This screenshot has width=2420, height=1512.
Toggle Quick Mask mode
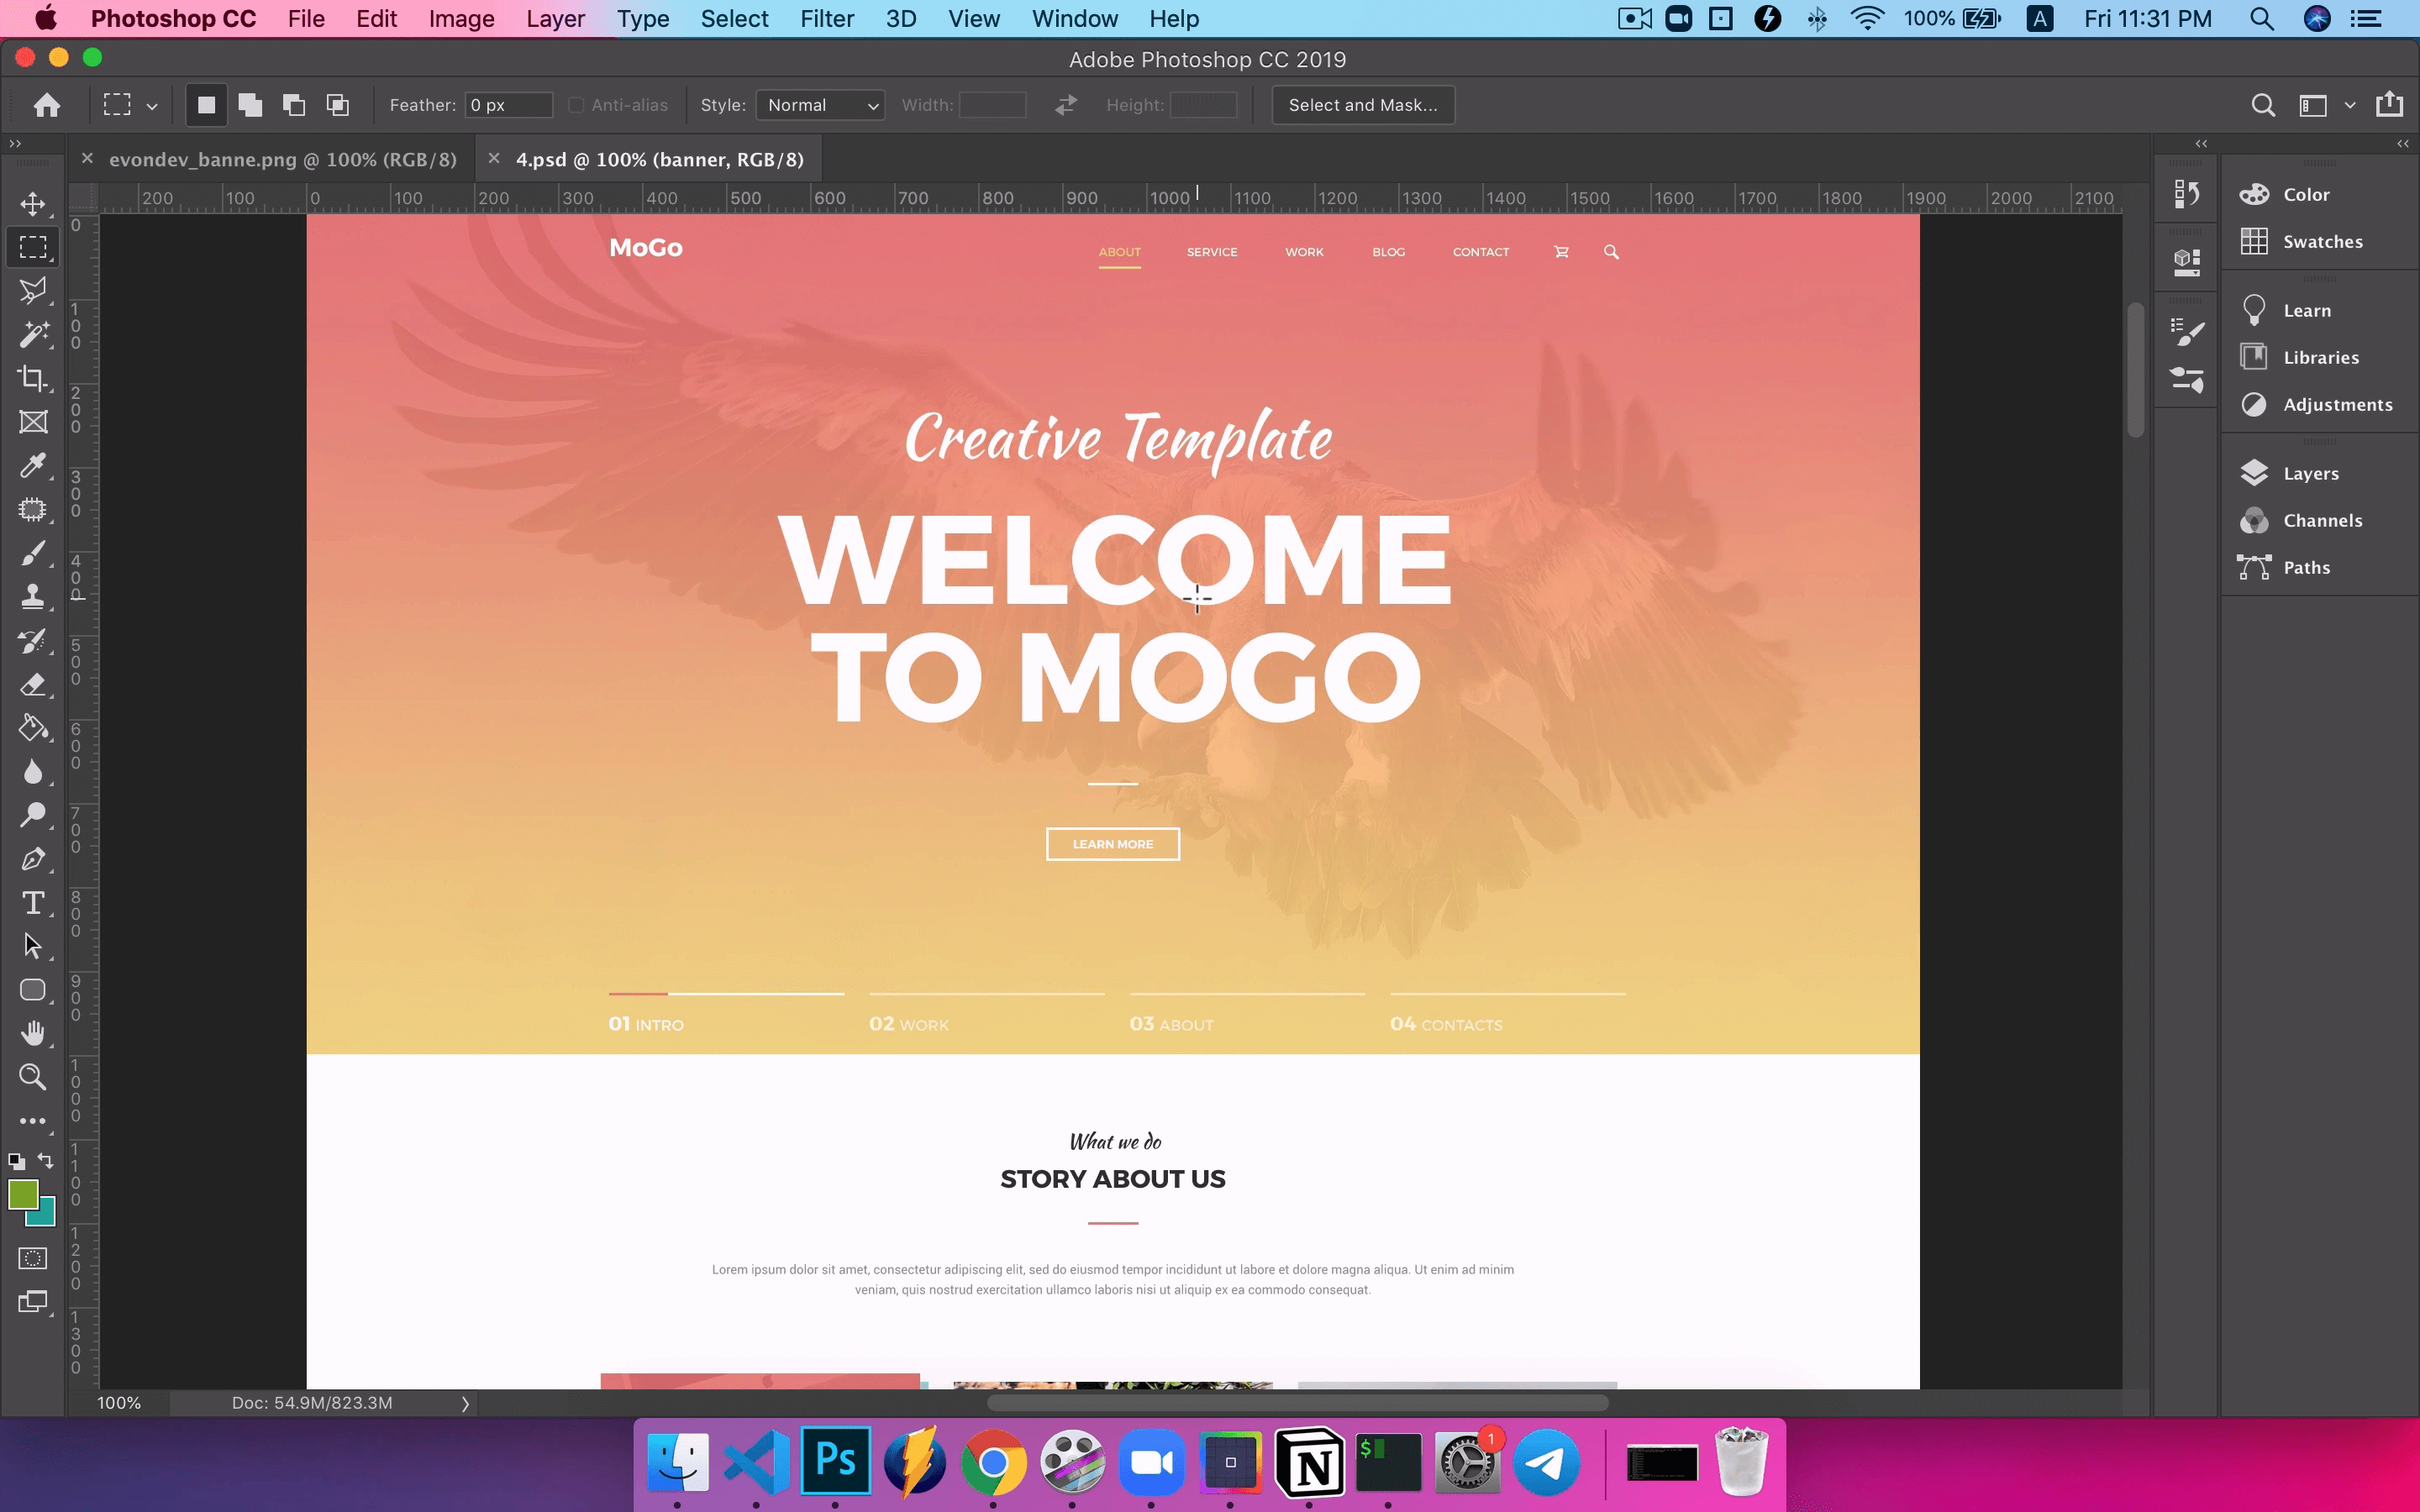[x=32, y=1258]
